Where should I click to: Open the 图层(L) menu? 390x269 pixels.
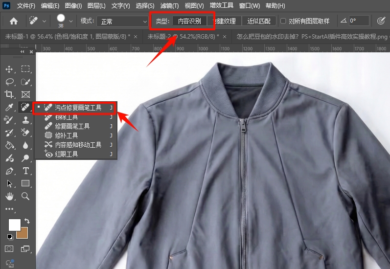click(x=96, y=5)
